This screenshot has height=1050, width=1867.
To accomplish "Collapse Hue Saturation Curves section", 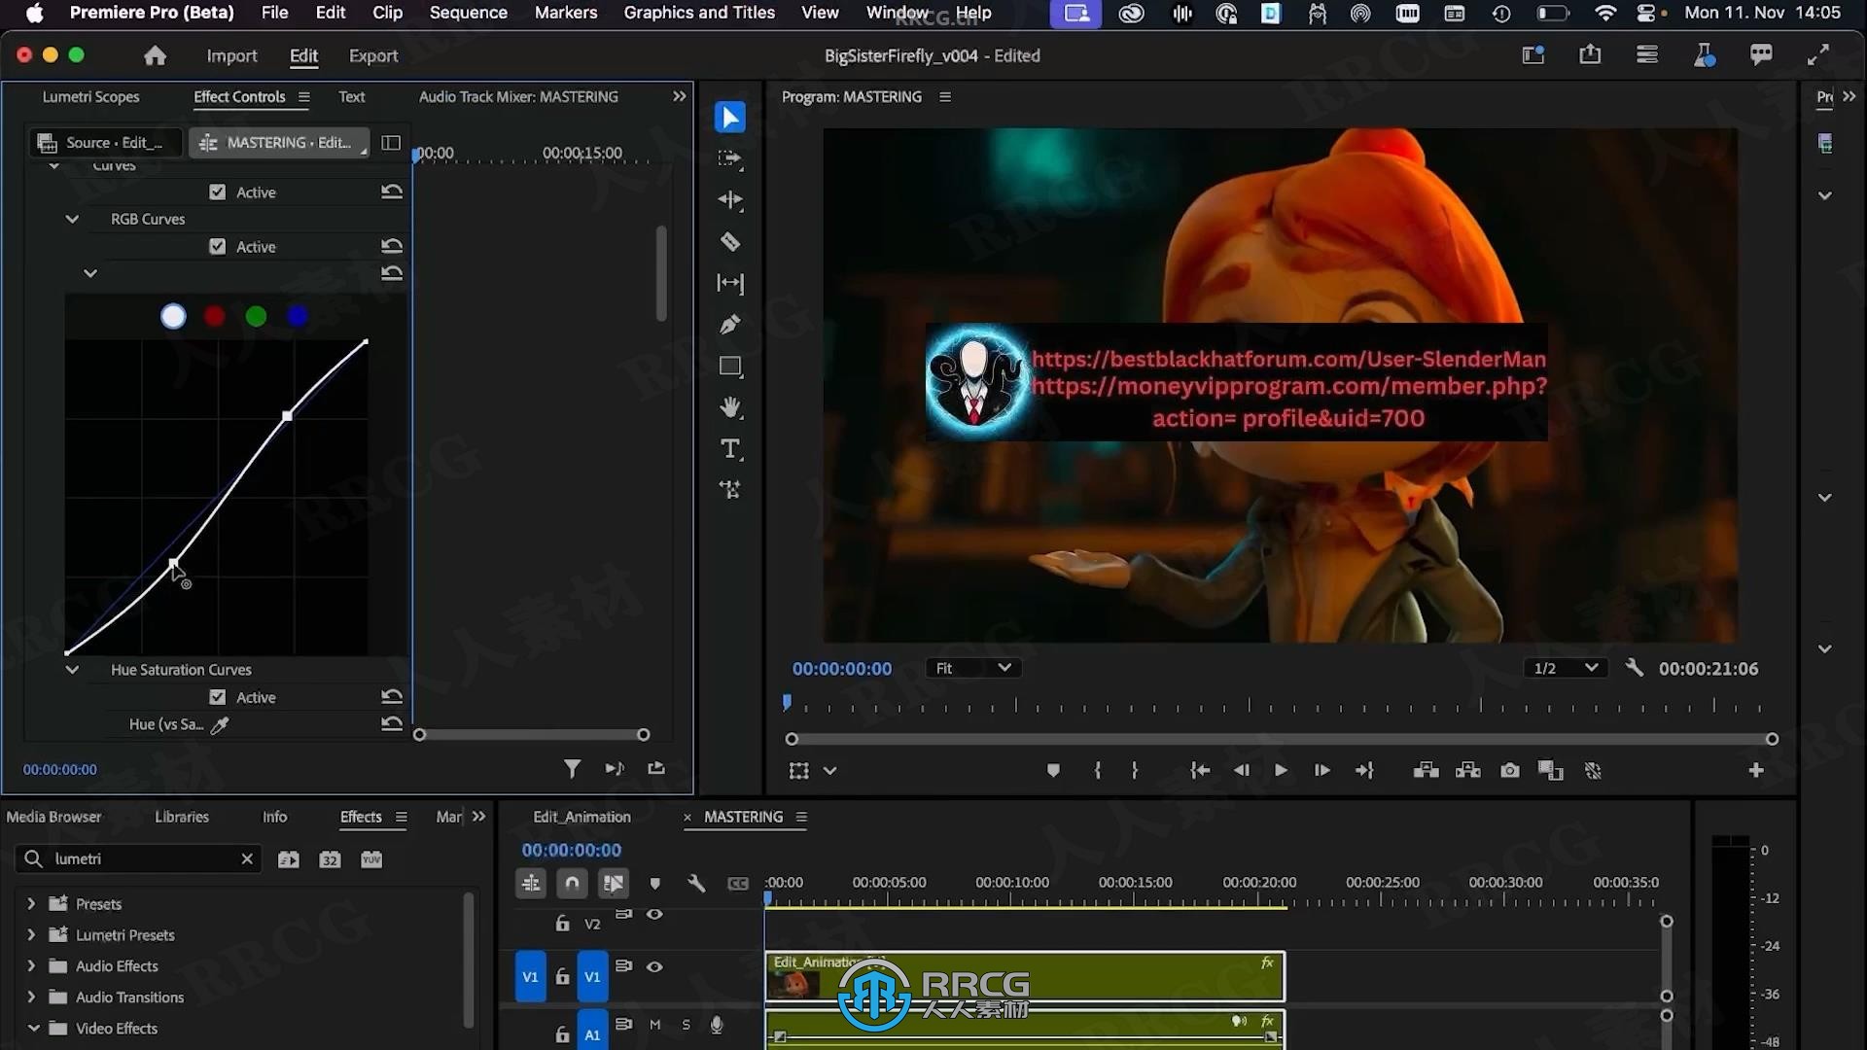I will 72,670.
